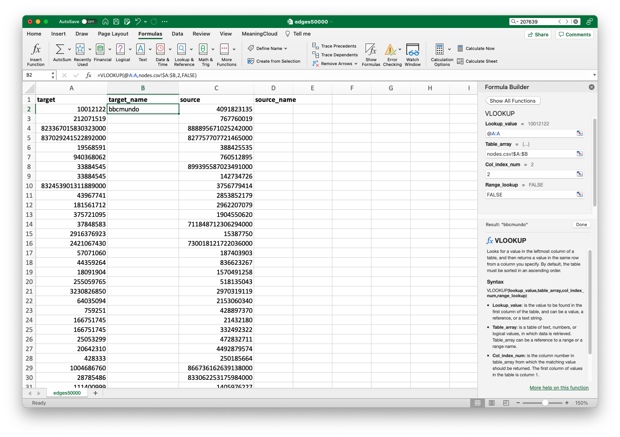Click the Done button in Formula Builder
The image size is (620, 437).
coord(581,224)
